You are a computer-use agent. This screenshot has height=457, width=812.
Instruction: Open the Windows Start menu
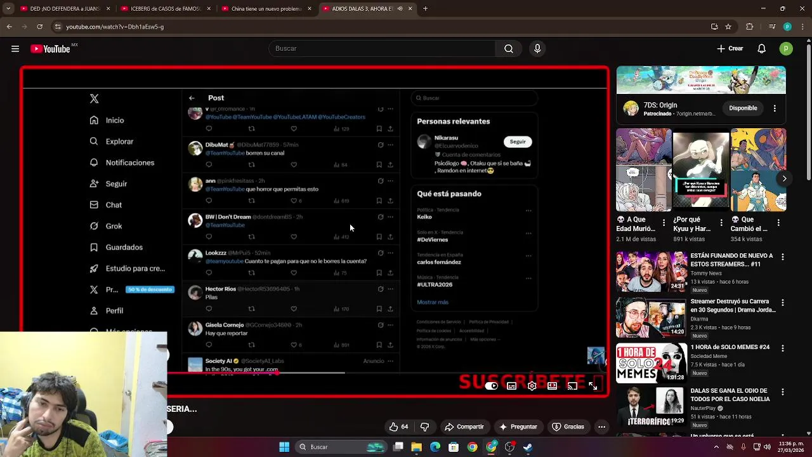[284, 447]
